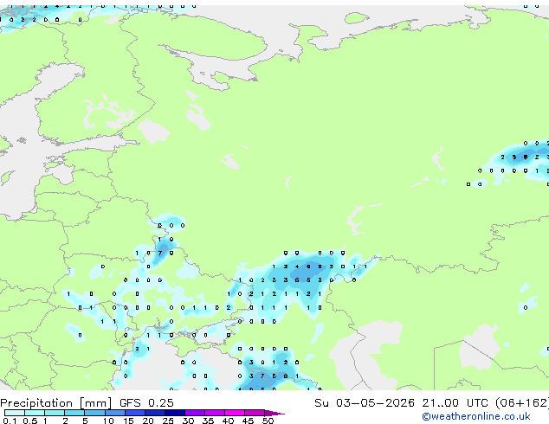
Task: Click the forecast date Su 03-05-2026 text
Action: (365, 403)
